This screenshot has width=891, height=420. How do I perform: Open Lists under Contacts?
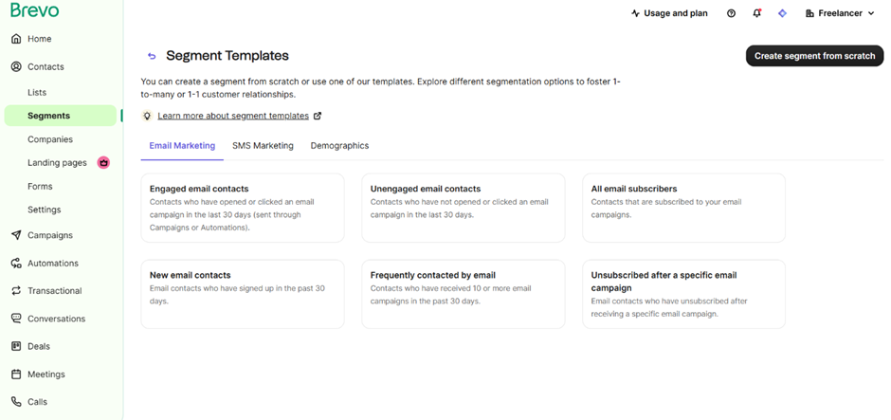37,92
